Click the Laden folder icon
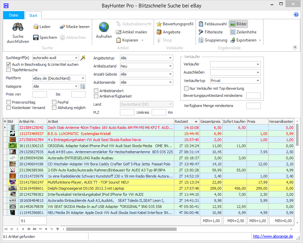 [35, 27]
